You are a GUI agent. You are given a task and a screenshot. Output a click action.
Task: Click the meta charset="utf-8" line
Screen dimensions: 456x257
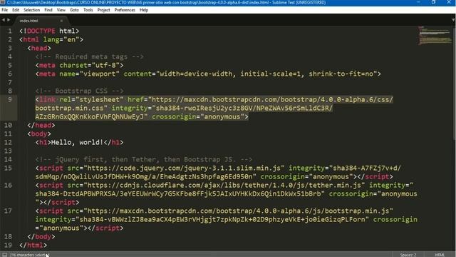pos(79,65)
